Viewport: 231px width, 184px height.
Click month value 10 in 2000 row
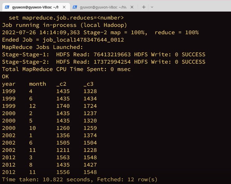pos(32,128)
